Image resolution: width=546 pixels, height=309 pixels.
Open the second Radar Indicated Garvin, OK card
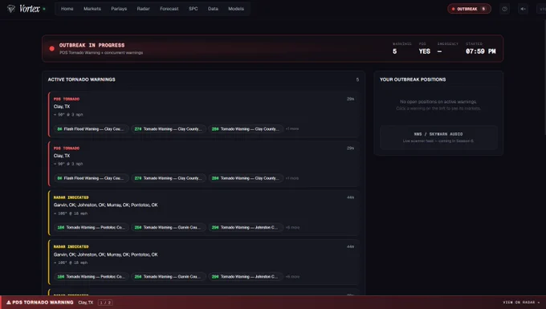(x=203, y=262)
